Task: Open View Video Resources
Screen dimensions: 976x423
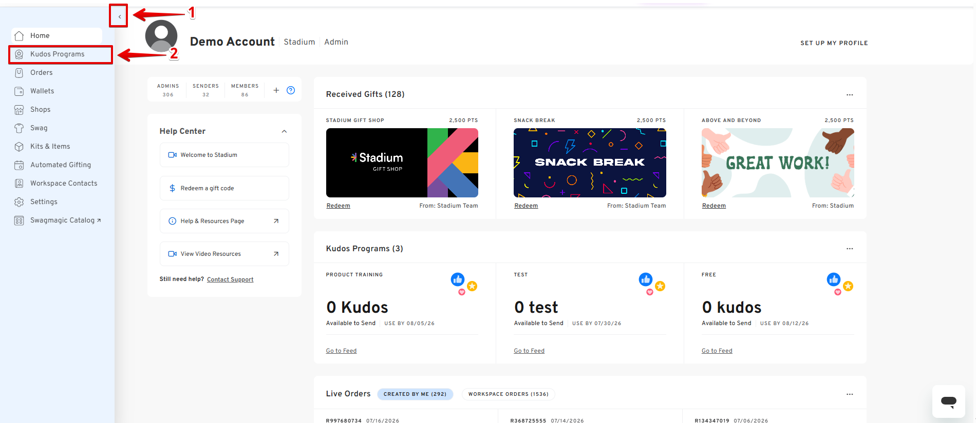Action: 224,254
